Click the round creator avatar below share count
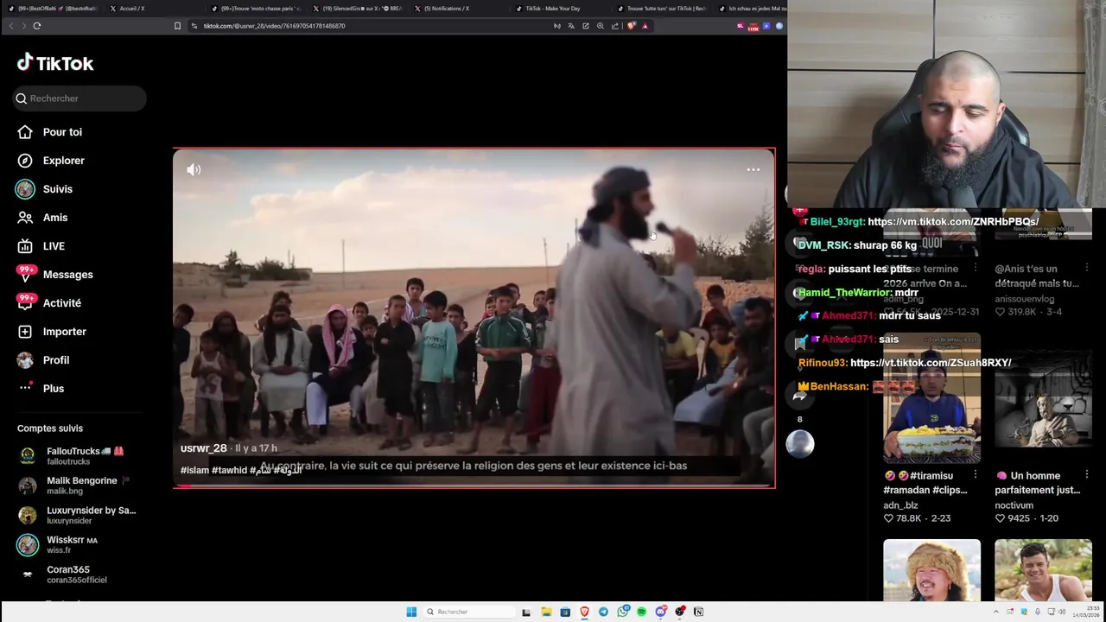Viewport: 1106px width, 622px height. [x=800, y=443]
